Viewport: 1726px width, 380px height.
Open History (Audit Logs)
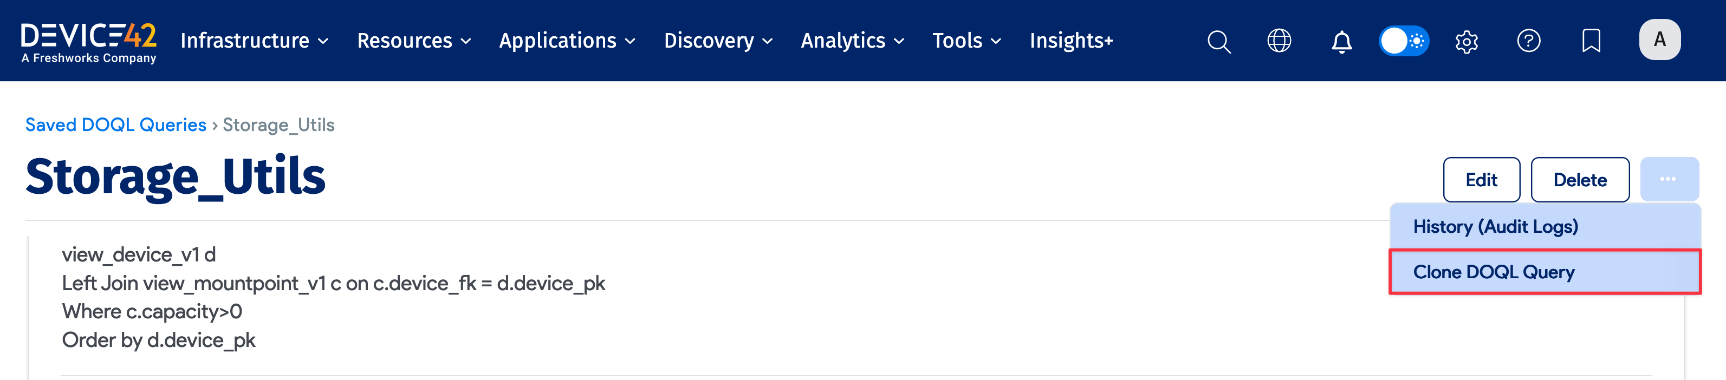(x=1496, y=226)
